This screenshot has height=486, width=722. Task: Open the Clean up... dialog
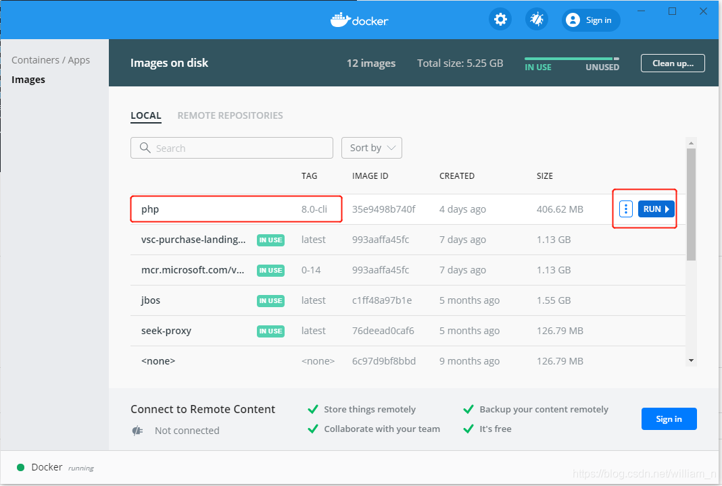point(673,63)
